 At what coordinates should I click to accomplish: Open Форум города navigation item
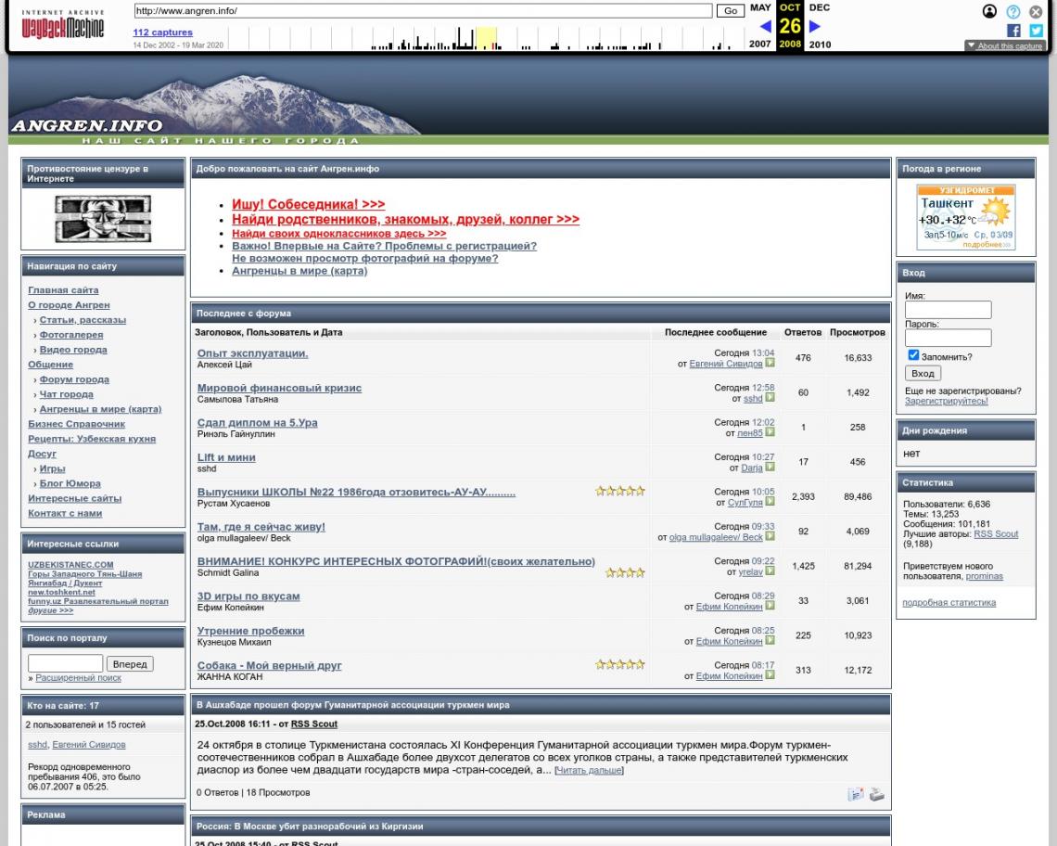tap(74, 379)
